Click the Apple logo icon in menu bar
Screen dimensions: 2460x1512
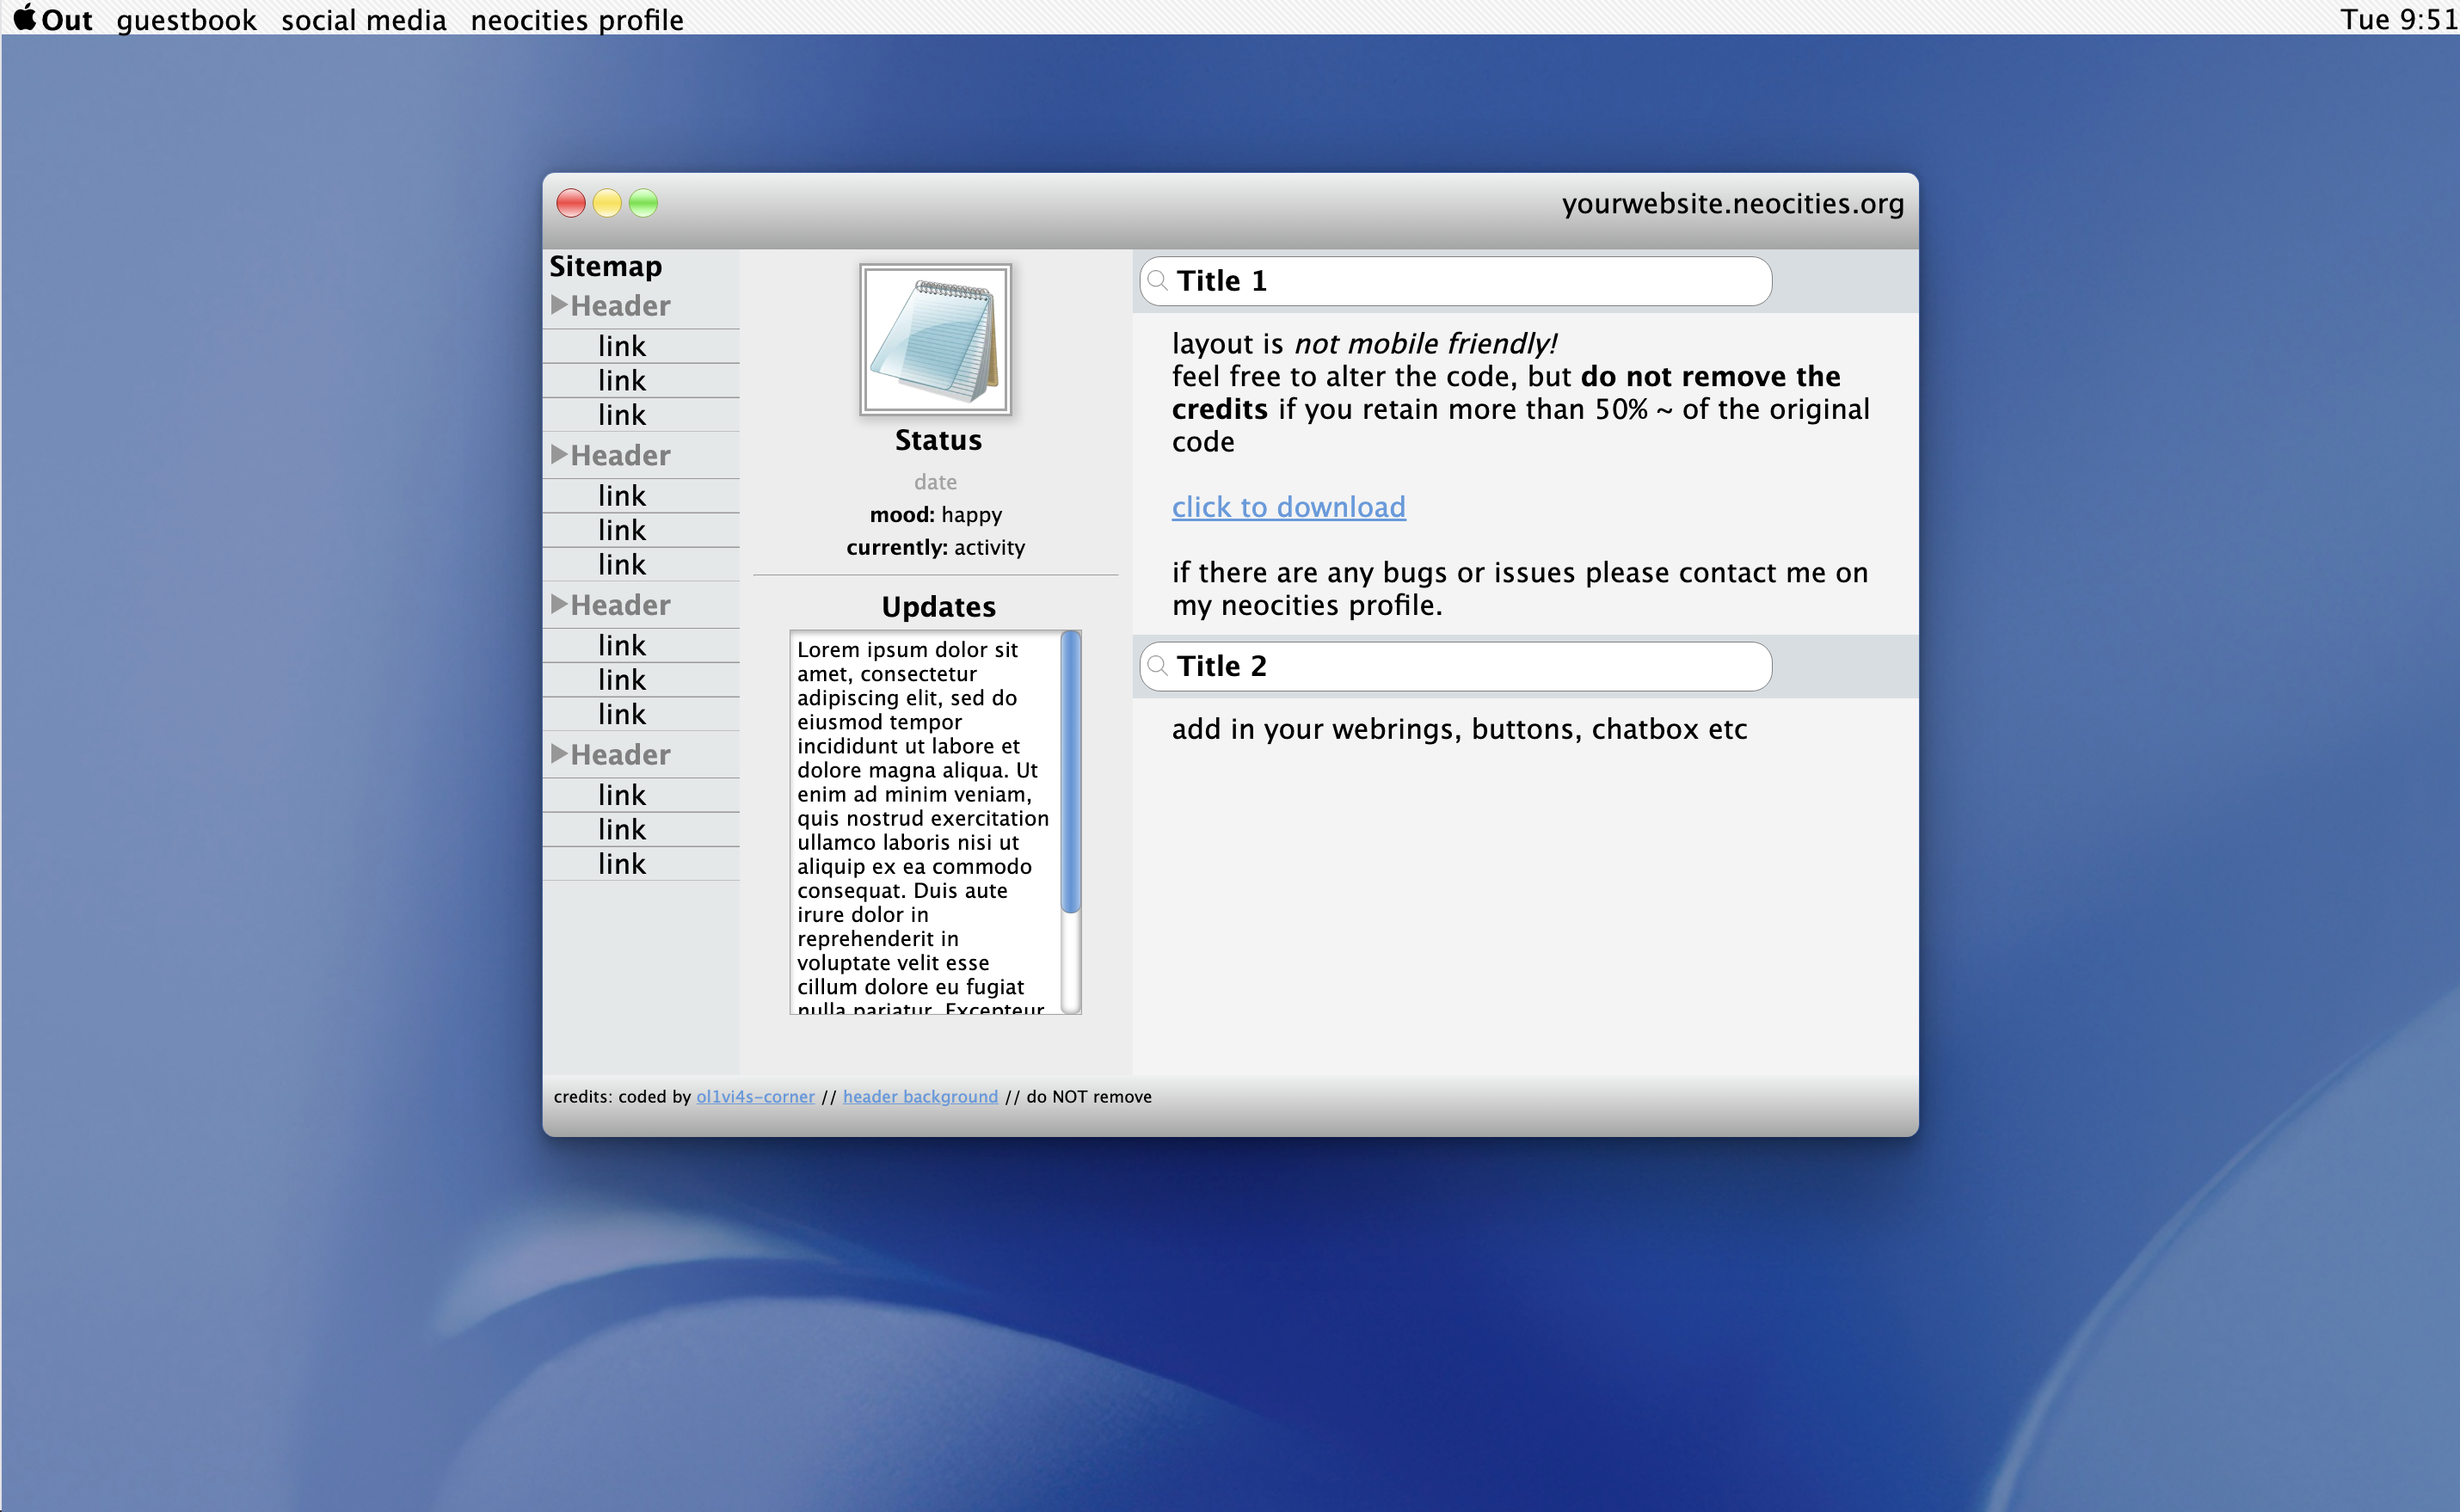click(25, 18)
